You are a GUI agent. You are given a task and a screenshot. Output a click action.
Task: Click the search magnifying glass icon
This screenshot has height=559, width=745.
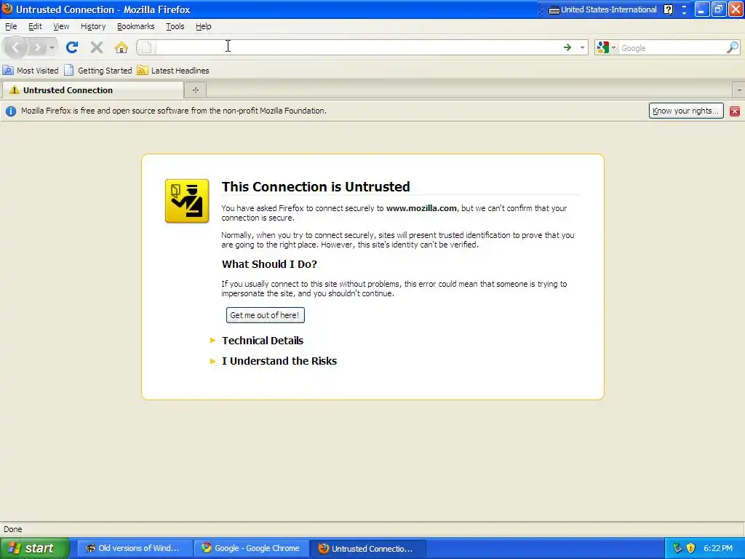733,47
